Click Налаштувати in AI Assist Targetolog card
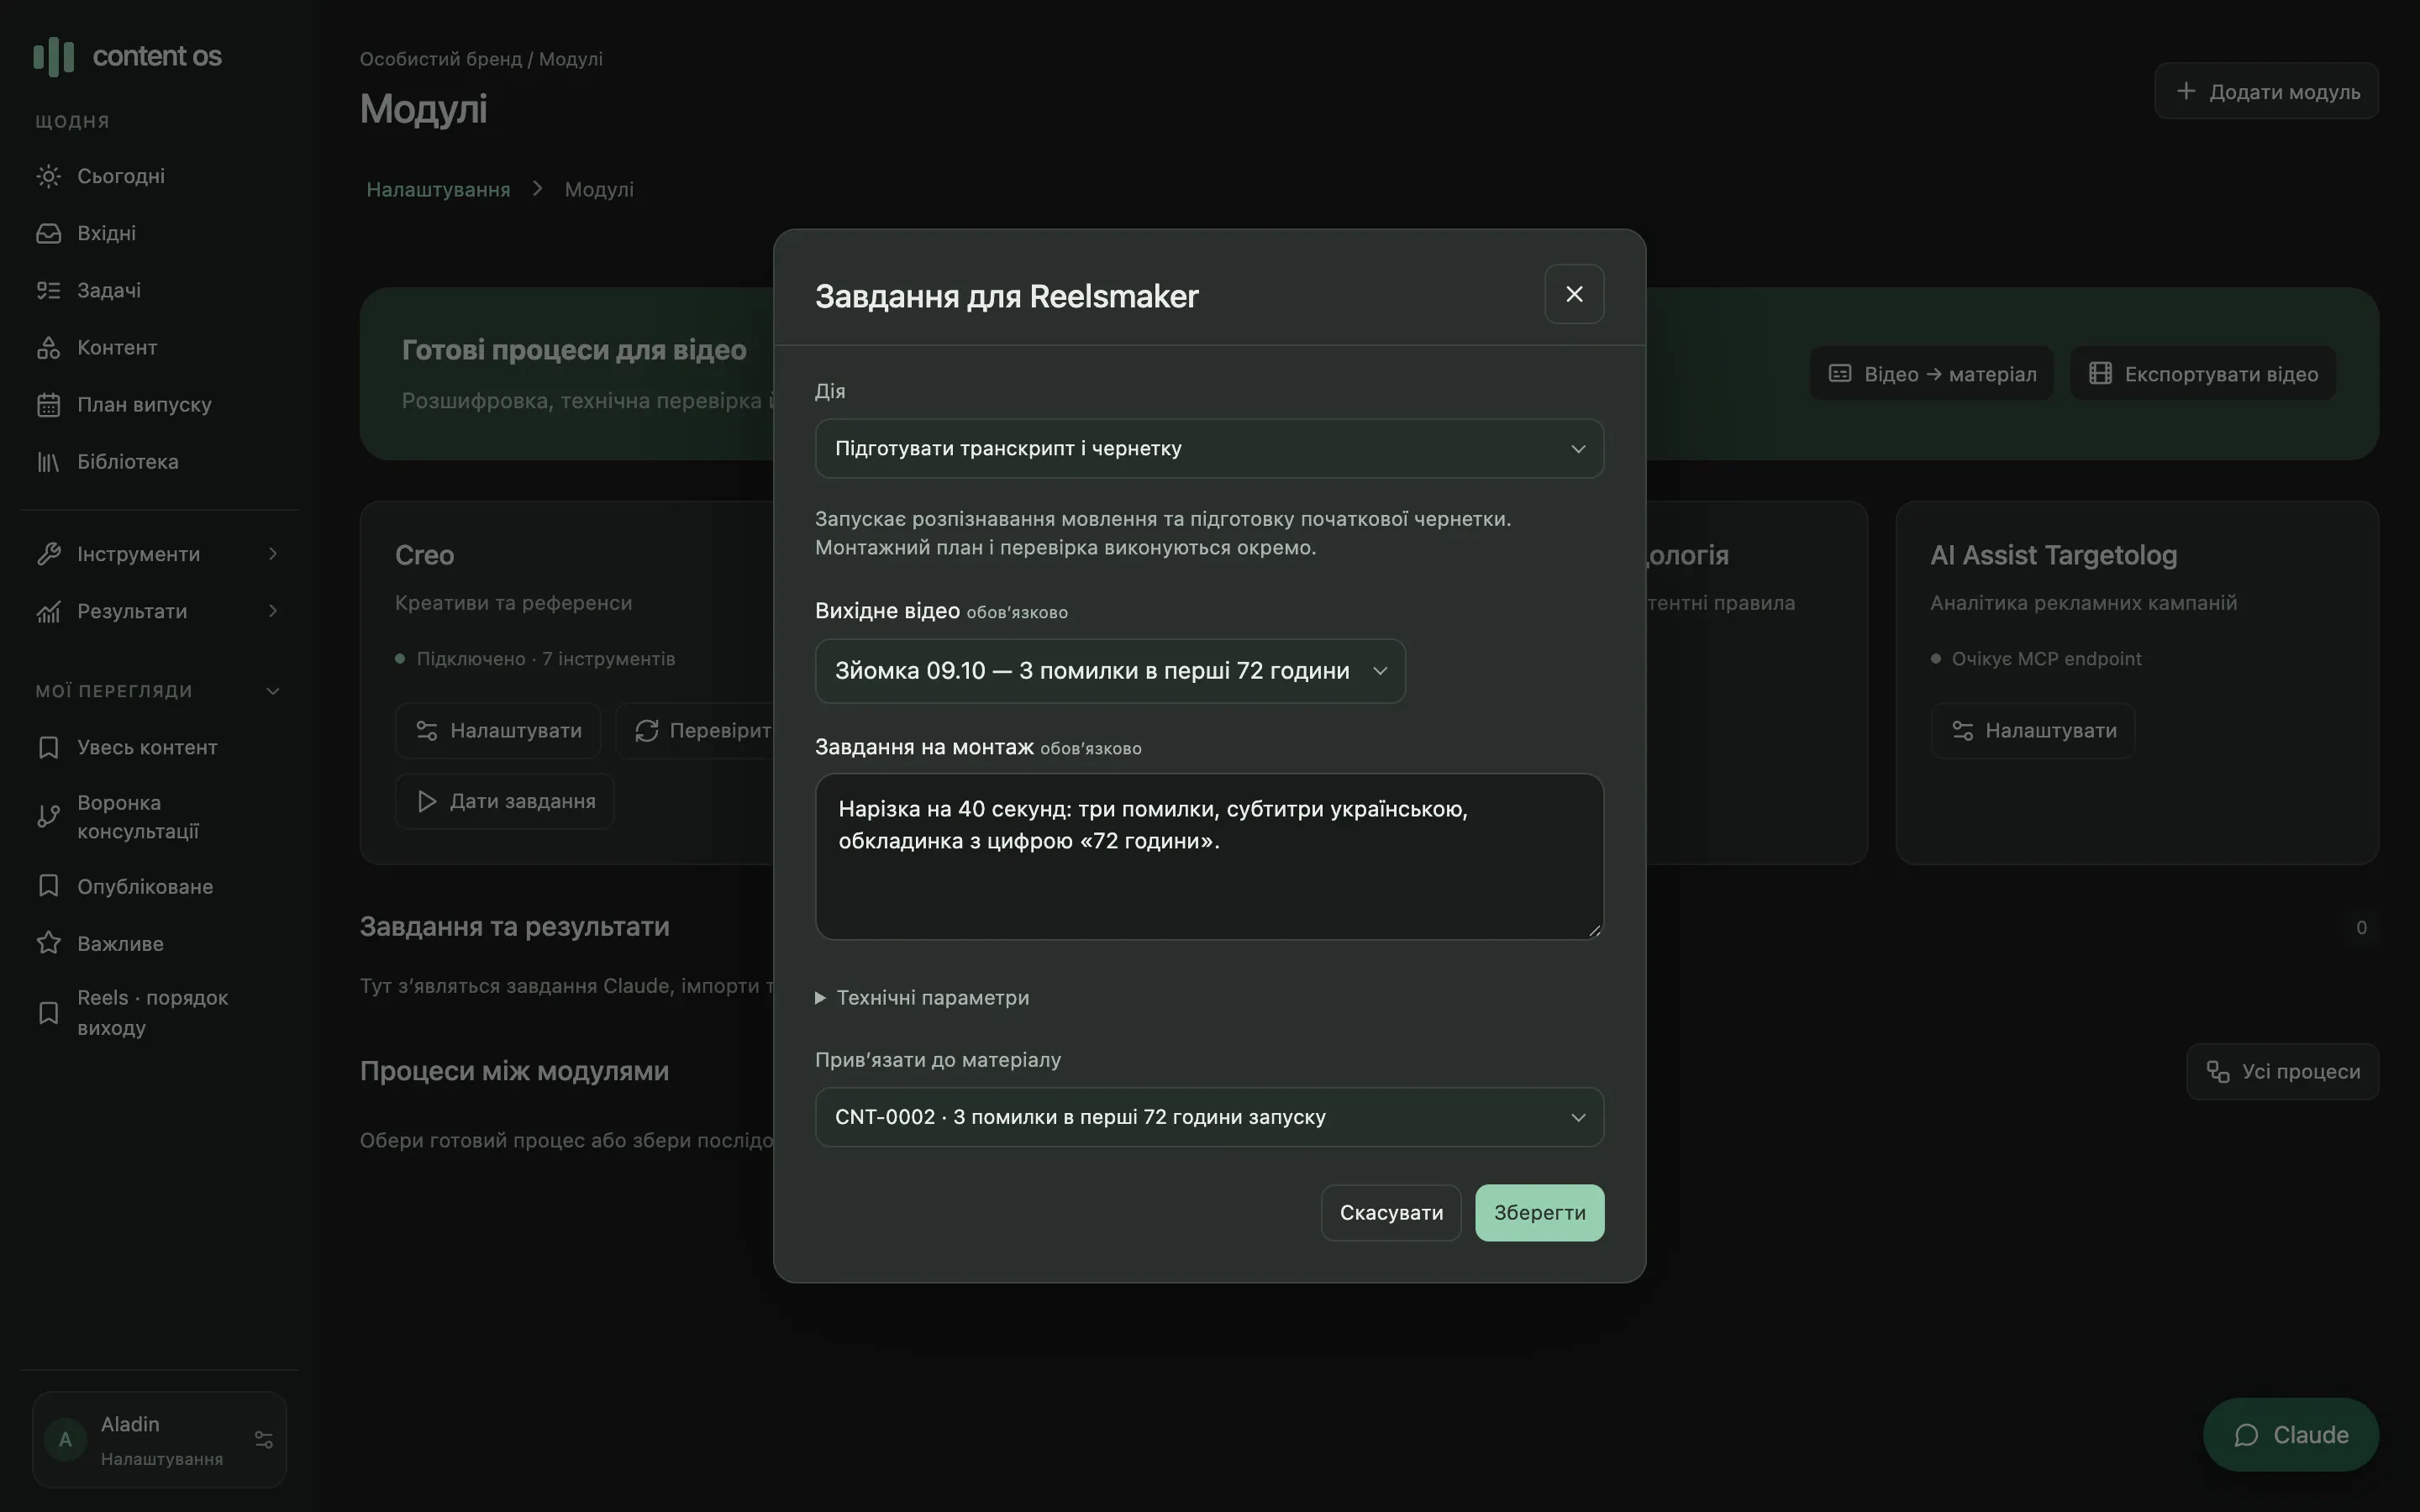 [2033, 730]
